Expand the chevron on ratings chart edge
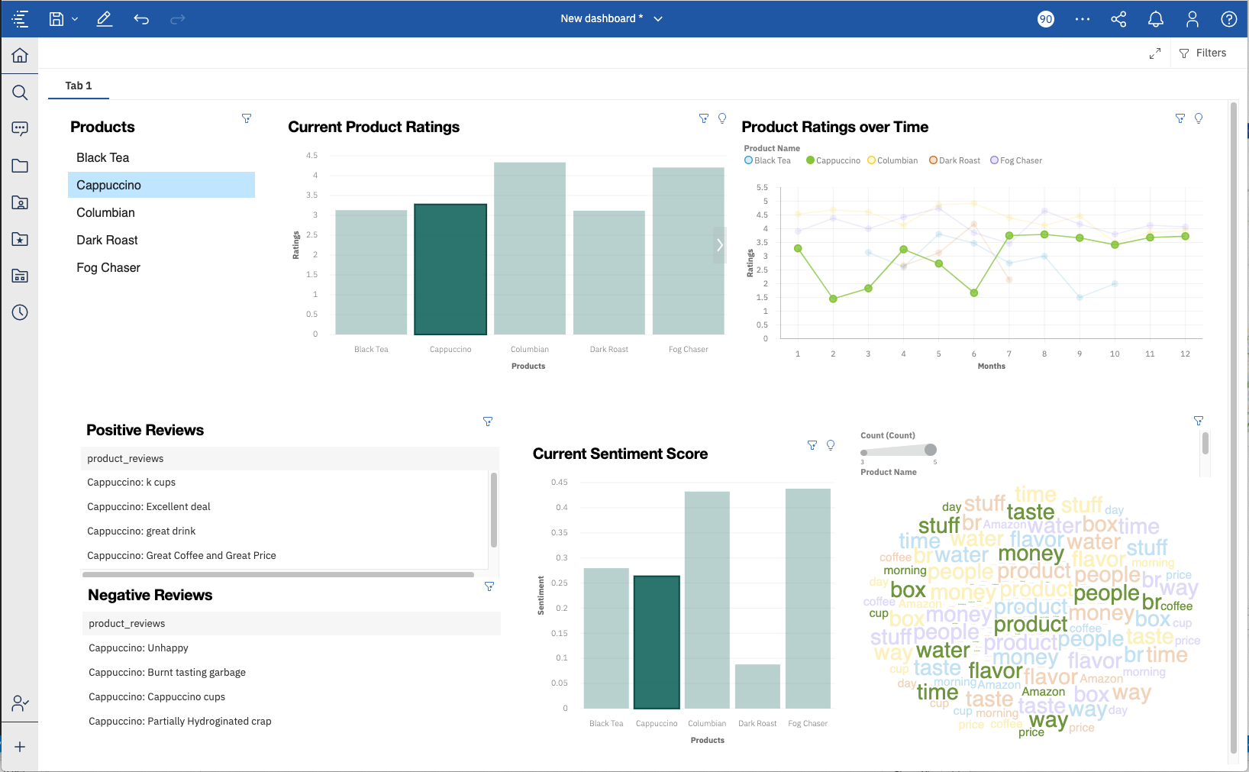 click(x=719, y=245)
